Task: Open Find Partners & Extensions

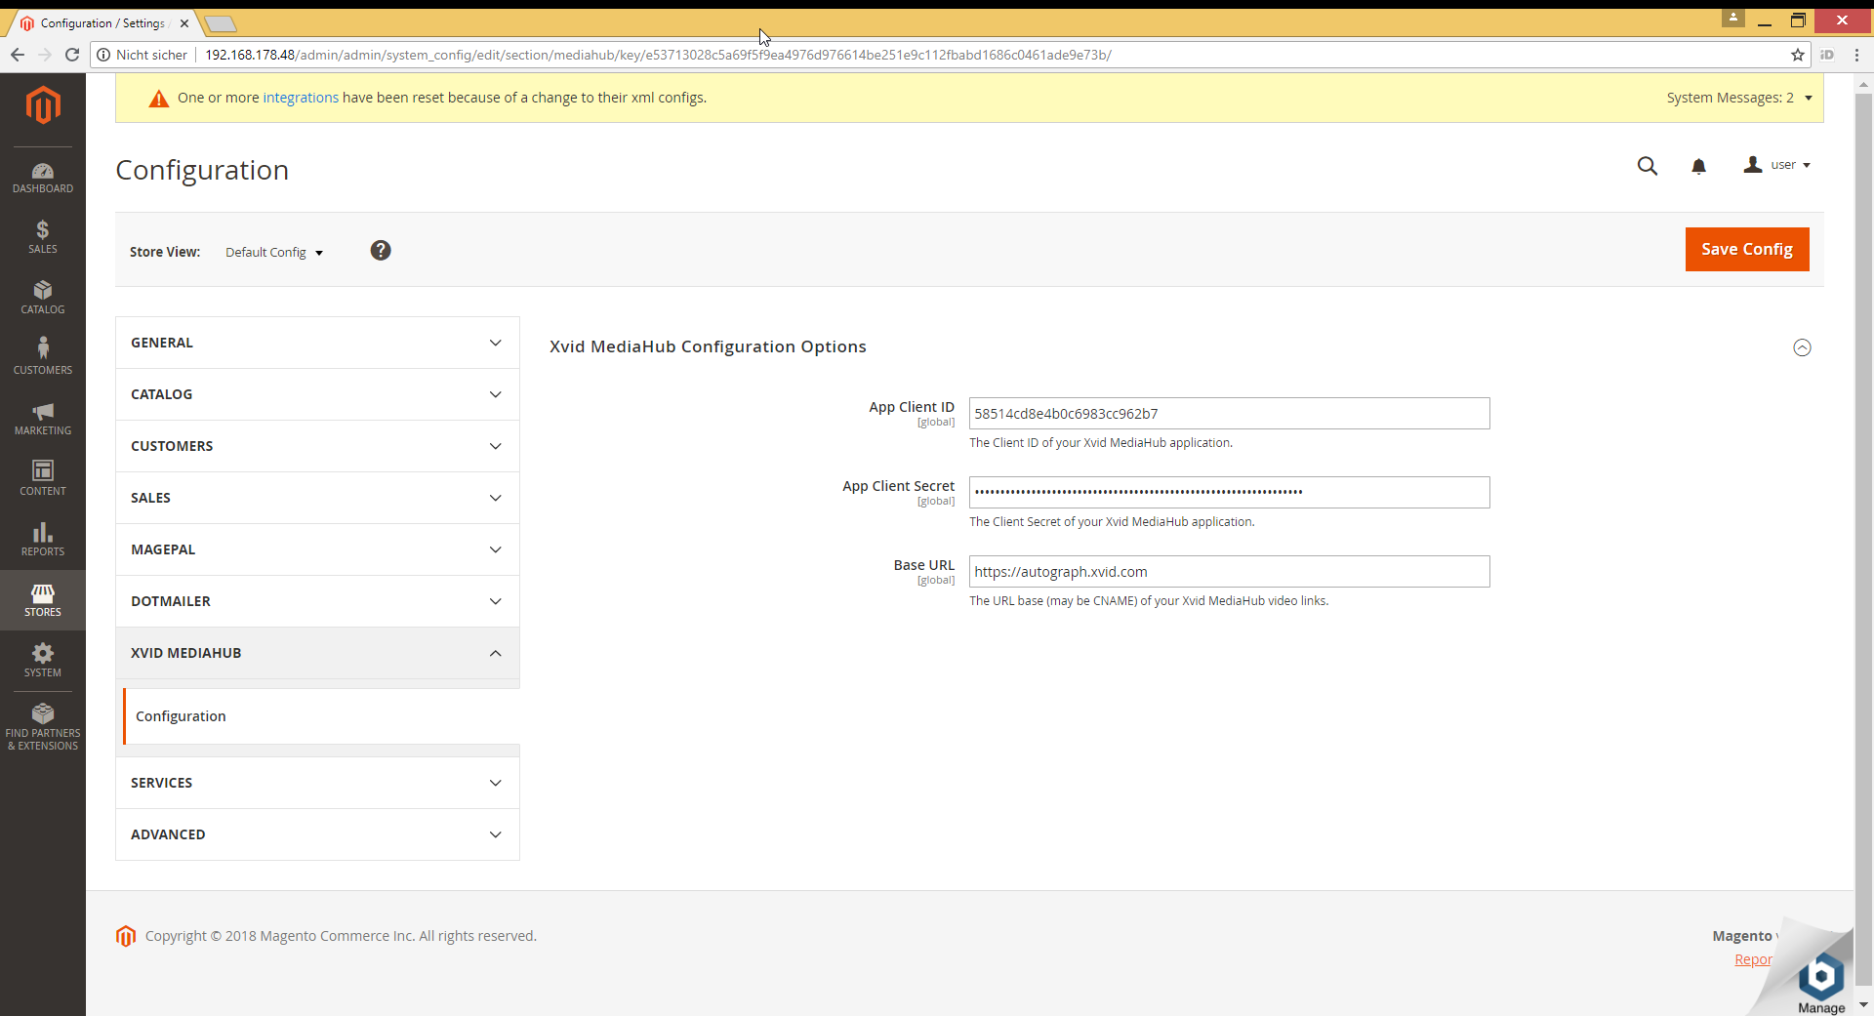Action: pyautogui.click(x=43, y=727)
